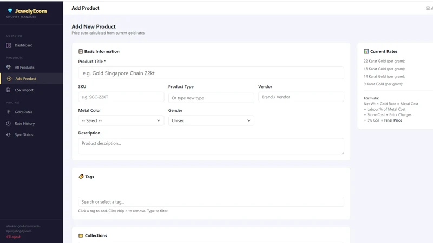The image size is (433, 243).
Task: Click the 22 Karat Gold rate row
Action: pyautogui.click(x=384, y=61)
